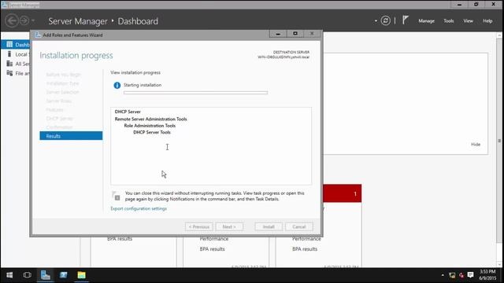Open the Manage menu
The width and height of the screenshot is (504, 283).
(x=426, y=21)
